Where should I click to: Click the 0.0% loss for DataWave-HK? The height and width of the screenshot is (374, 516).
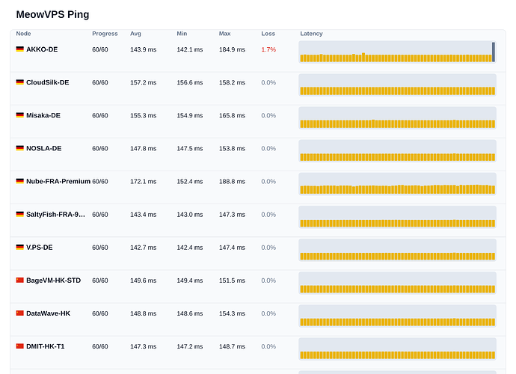[268, 313]
